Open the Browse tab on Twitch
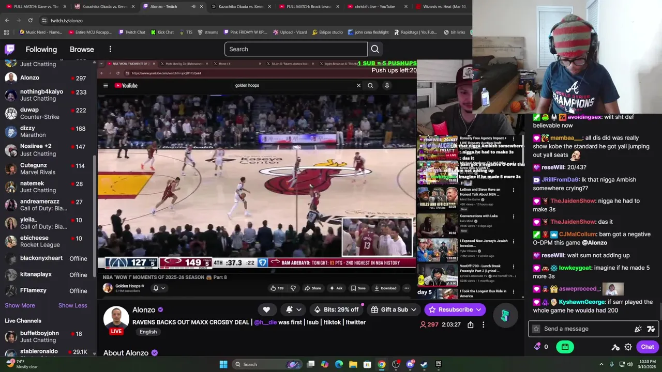662x372 pixels. 82,50
